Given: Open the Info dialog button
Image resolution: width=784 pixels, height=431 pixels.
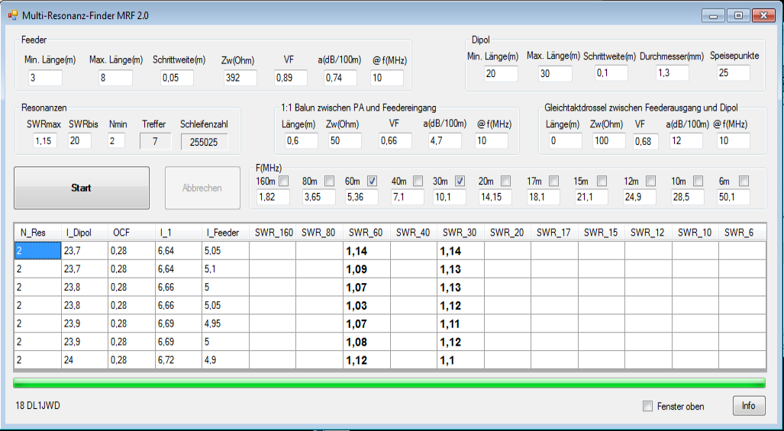Looking at the screenshot, I should pyautogui.click(x=748, y=406).
